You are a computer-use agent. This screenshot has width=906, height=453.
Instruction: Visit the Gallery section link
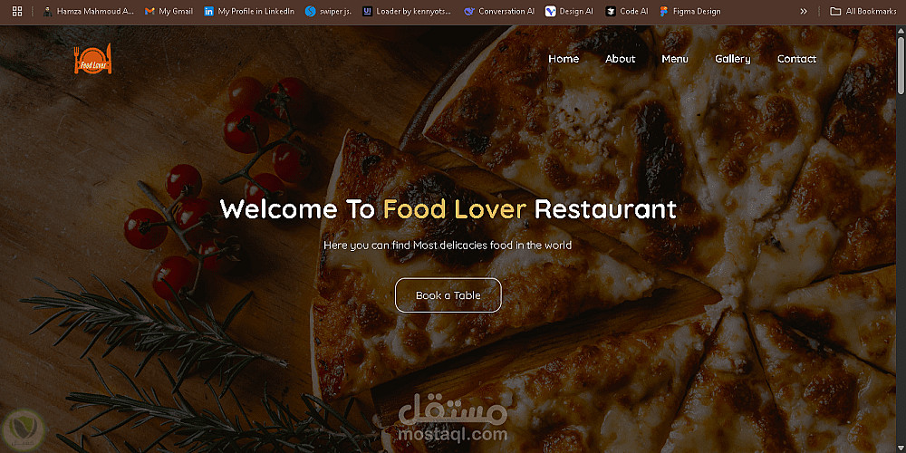(x=733, y=58)
